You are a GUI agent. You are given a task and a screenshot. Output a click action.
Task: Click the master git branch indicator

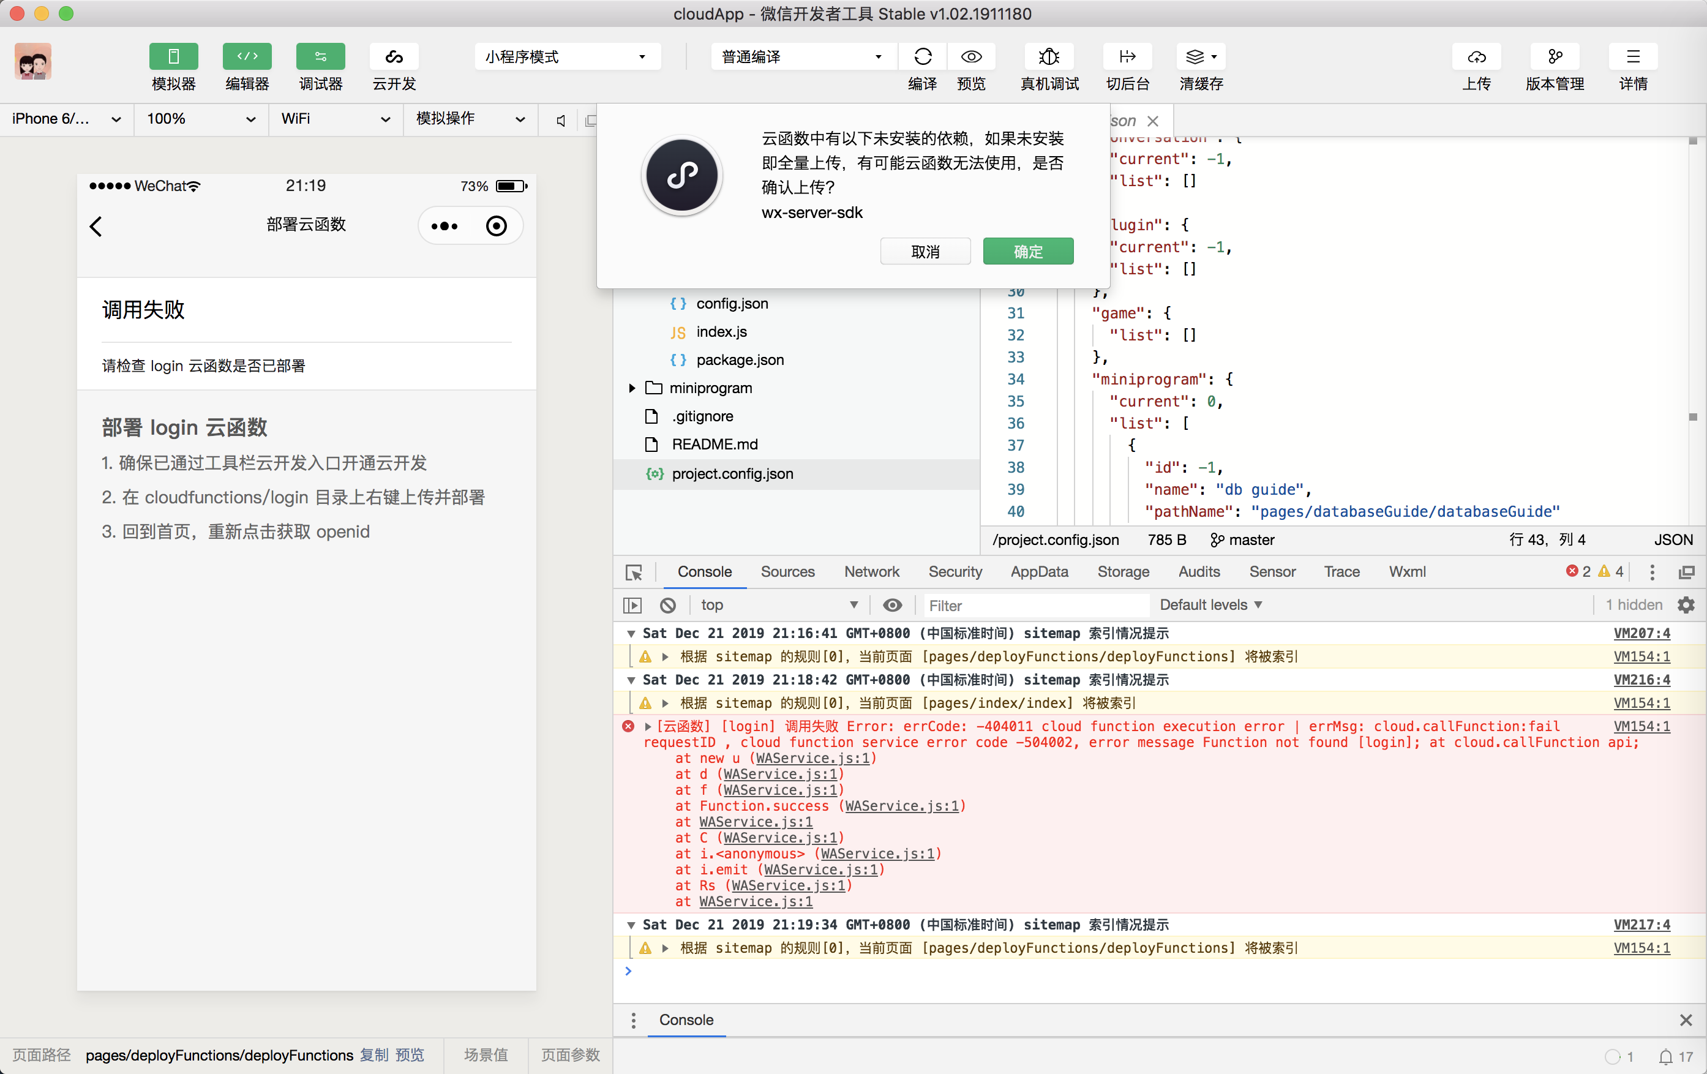1242,540
